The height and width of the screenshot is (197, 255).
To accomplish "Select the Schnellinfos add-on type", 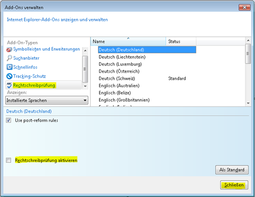I will 25,67.
